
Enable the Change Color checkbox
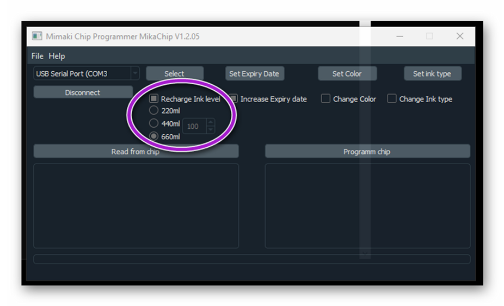[325, 98]
